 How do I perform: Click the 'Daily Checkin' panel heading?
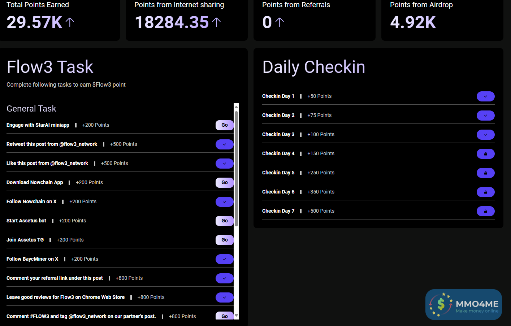(314, 67)
